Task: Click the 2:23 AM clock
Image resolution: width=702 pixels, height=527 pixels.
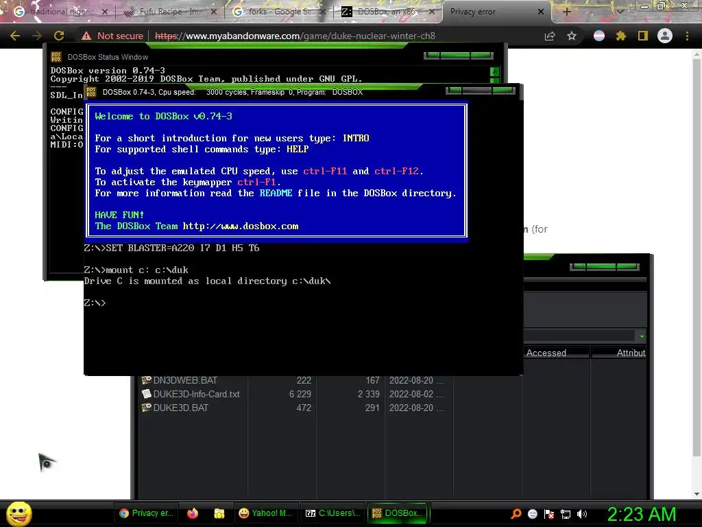Action: (x=641, y=514)
